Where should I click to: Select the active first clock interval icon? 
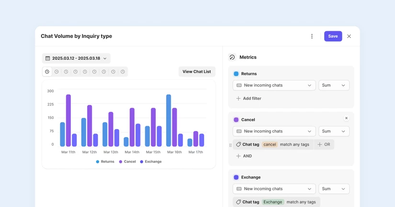click(47, 72)
